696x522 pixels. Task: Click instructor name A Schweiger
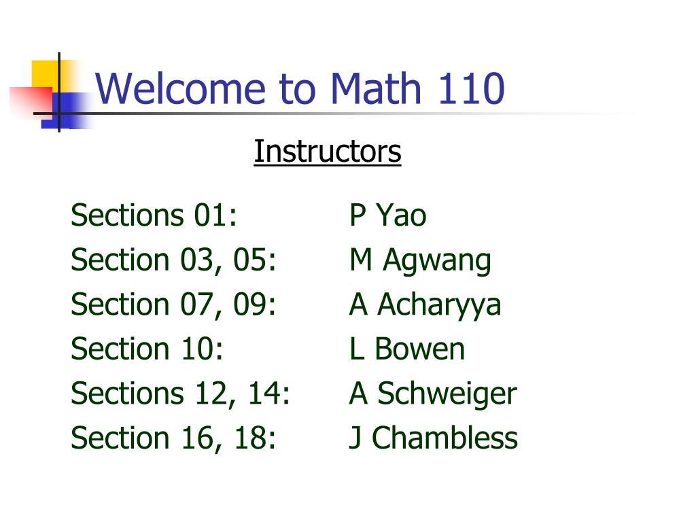coord(433,395)
